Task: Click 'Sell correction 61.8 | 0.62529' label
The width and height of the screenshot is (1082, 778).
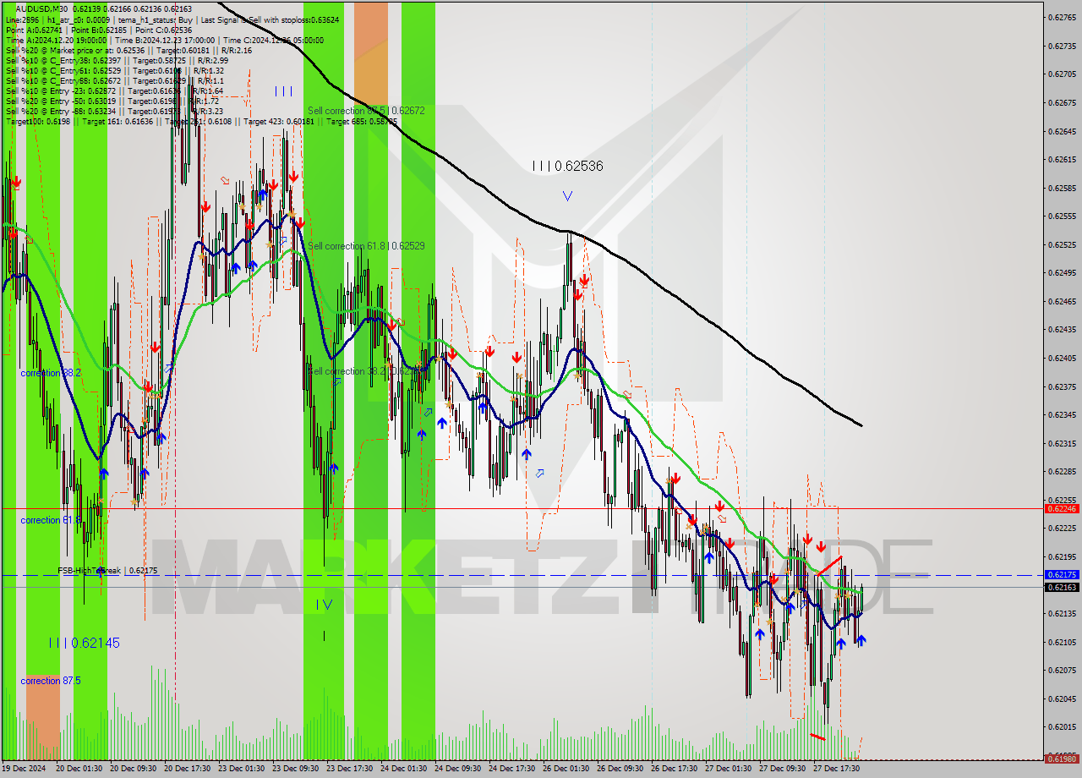Action: point(366,245)
